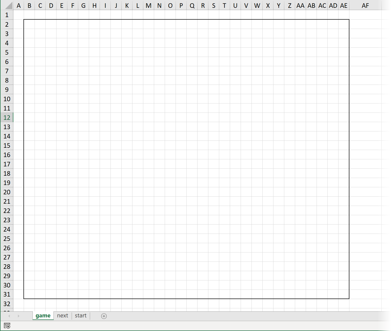Switch to the 'next' sheet tab
This screenshot has height=331, width=391.
63,316
